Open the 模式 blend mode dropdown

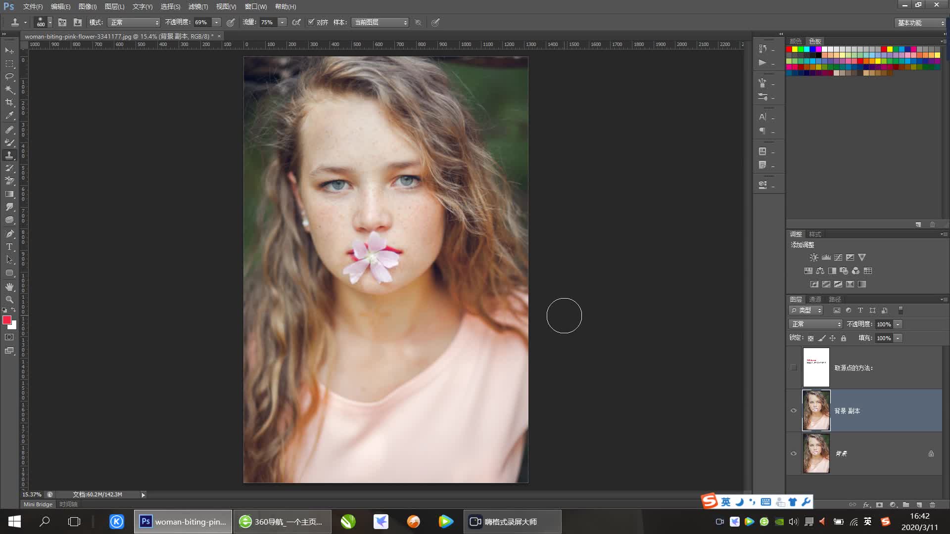[x=135, y=23]
